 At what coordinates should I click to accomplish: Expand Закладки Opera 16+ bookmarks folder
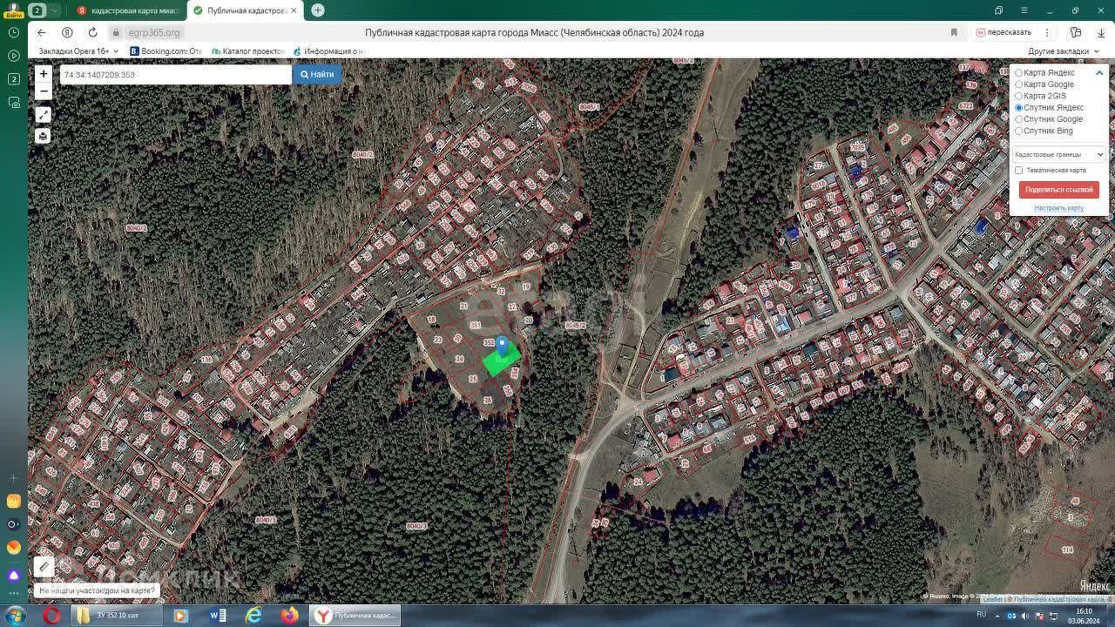coord(78,51)
